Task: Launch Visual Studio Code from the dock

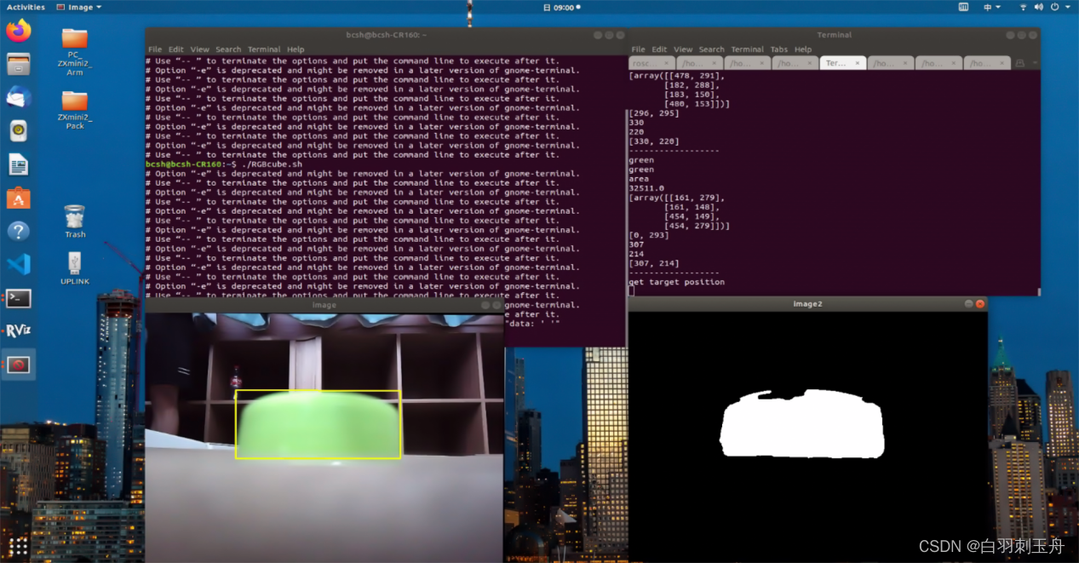Action: pos(18,264)
